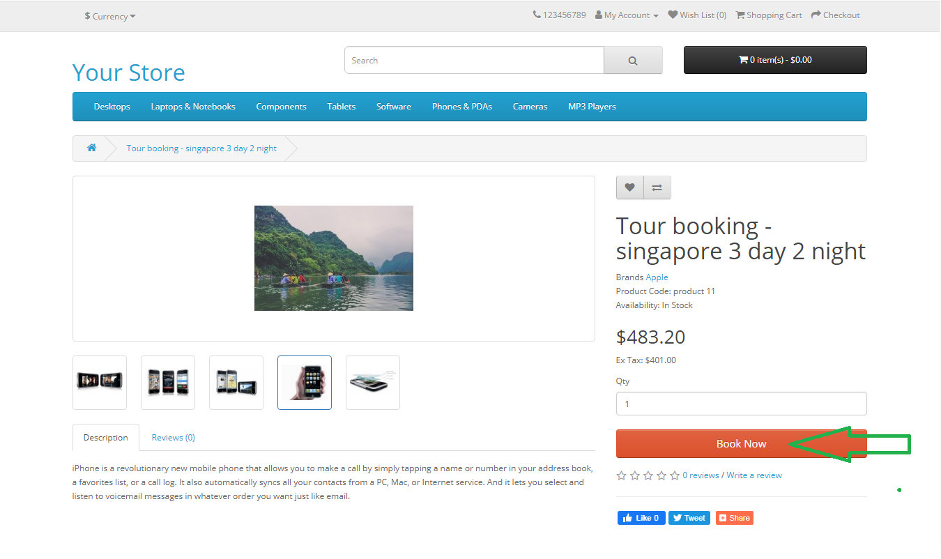The width and height of the screenshot is (941, 559).
Task: Go to home via breadcrumb house icon
Action: (x=91, y=148)
